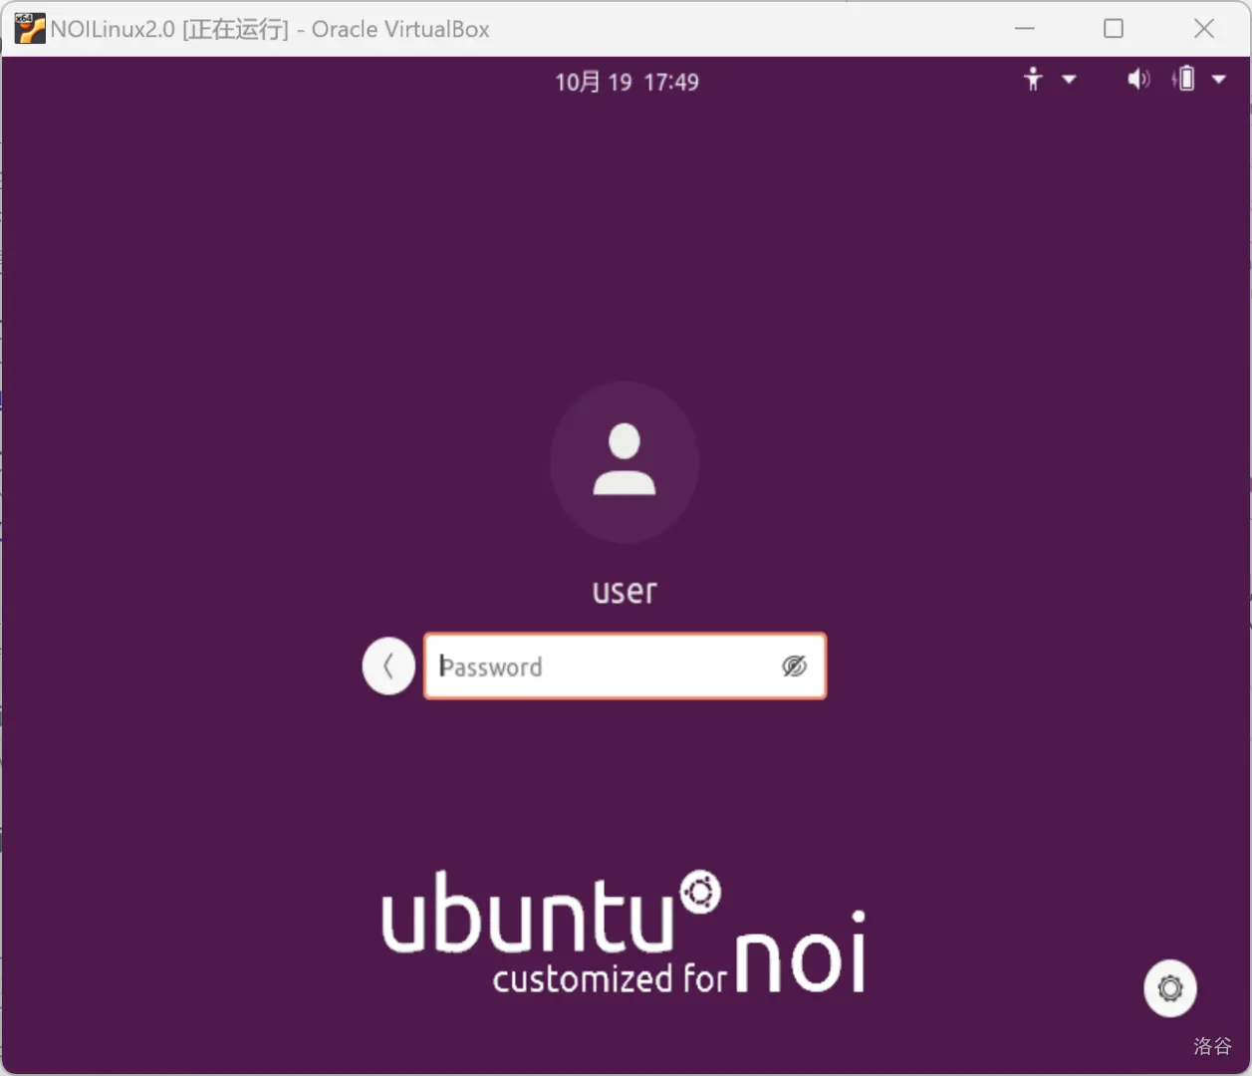
Task: Maximize the VirtualBox window
Action: [x=1114, y=29]
